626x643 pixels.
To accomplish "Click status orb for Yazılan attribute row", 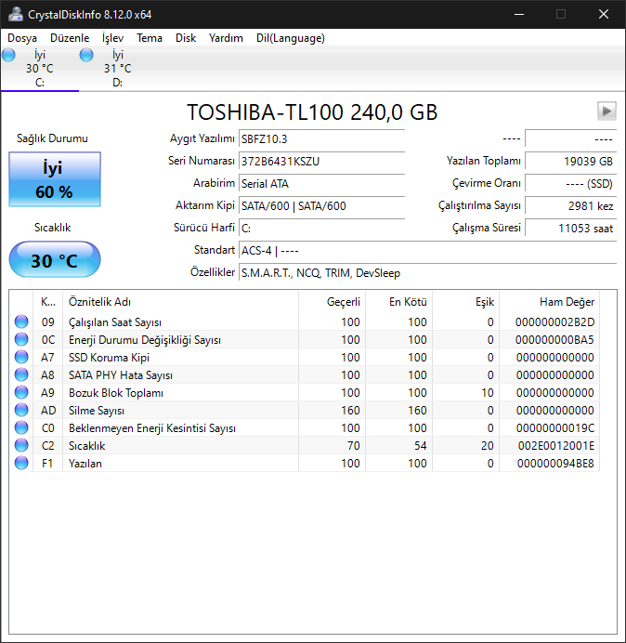I will [21, 463].
